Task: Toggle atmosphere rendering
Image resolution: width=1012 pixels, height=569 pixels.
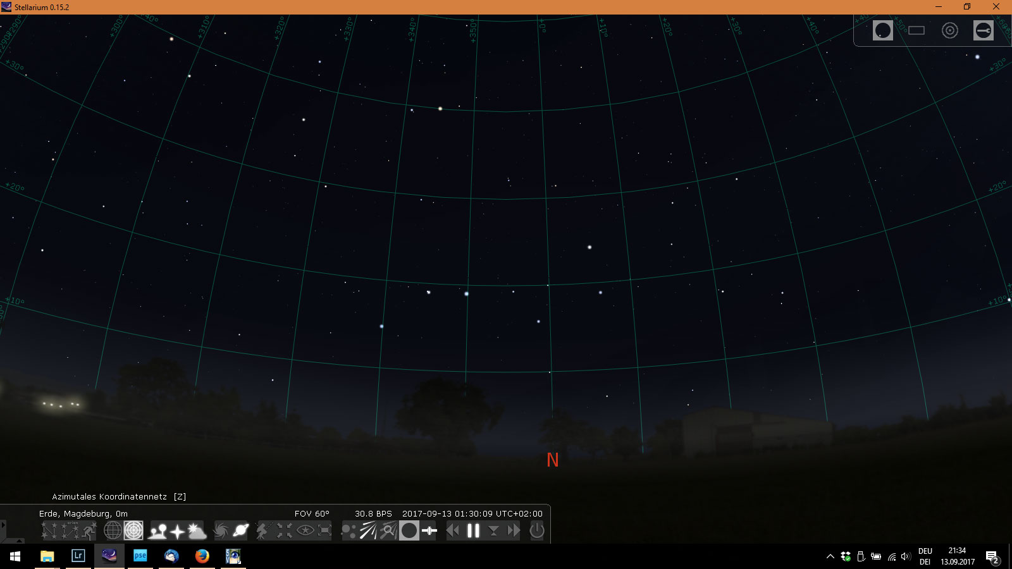Action: pos(197,531)
